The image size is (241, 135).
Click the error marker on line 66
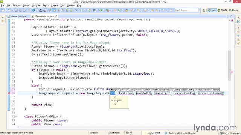[9, 93]
